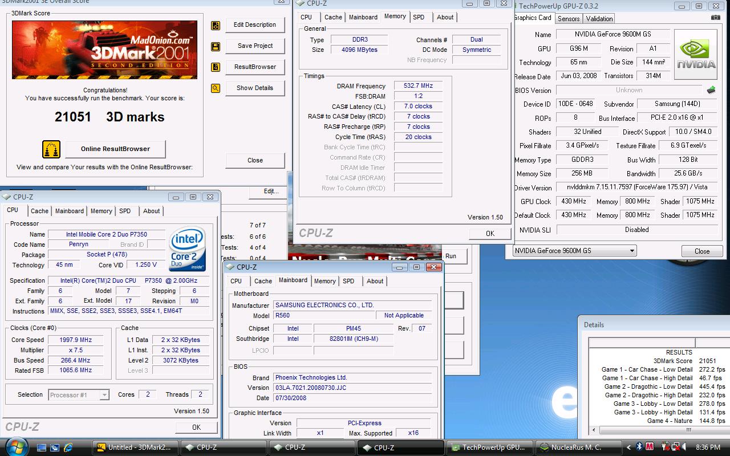
Task: Click the DRAM Frequency 532.7 MHz field
Action: coord(418,86)
